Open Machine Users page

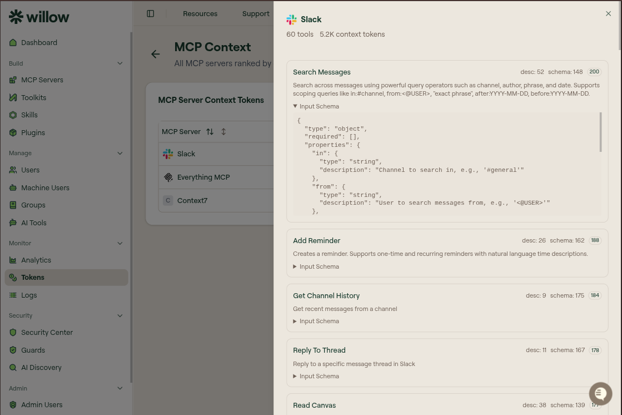(45, 188)
